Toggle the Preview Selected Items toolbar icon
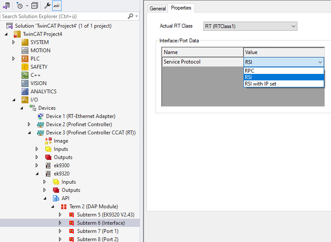This screenshot has height=242, width=331. [x=57, y=6]
